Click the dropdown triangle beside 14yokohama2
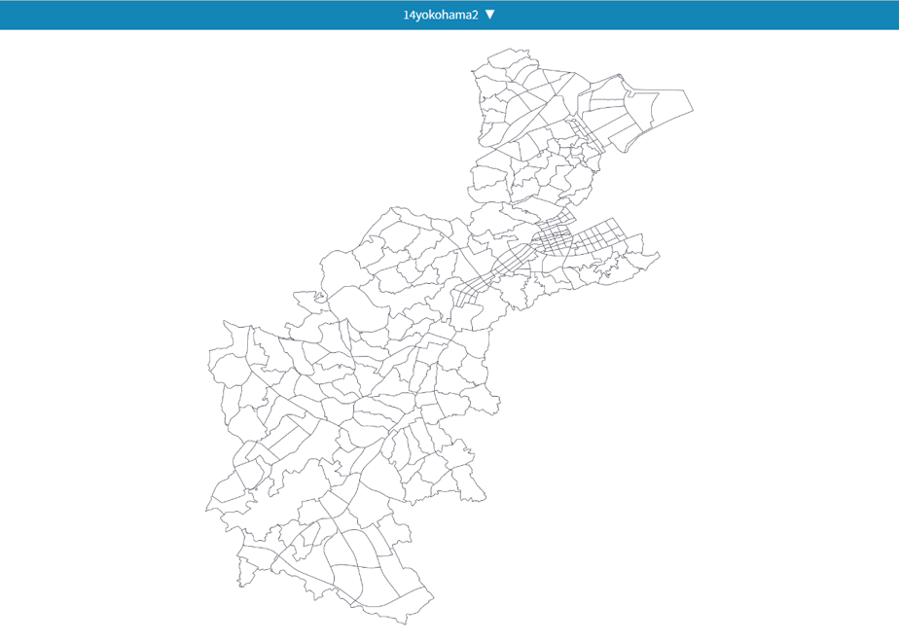The width and height of the screenshot is (899, 642). (x=489, y=15)
